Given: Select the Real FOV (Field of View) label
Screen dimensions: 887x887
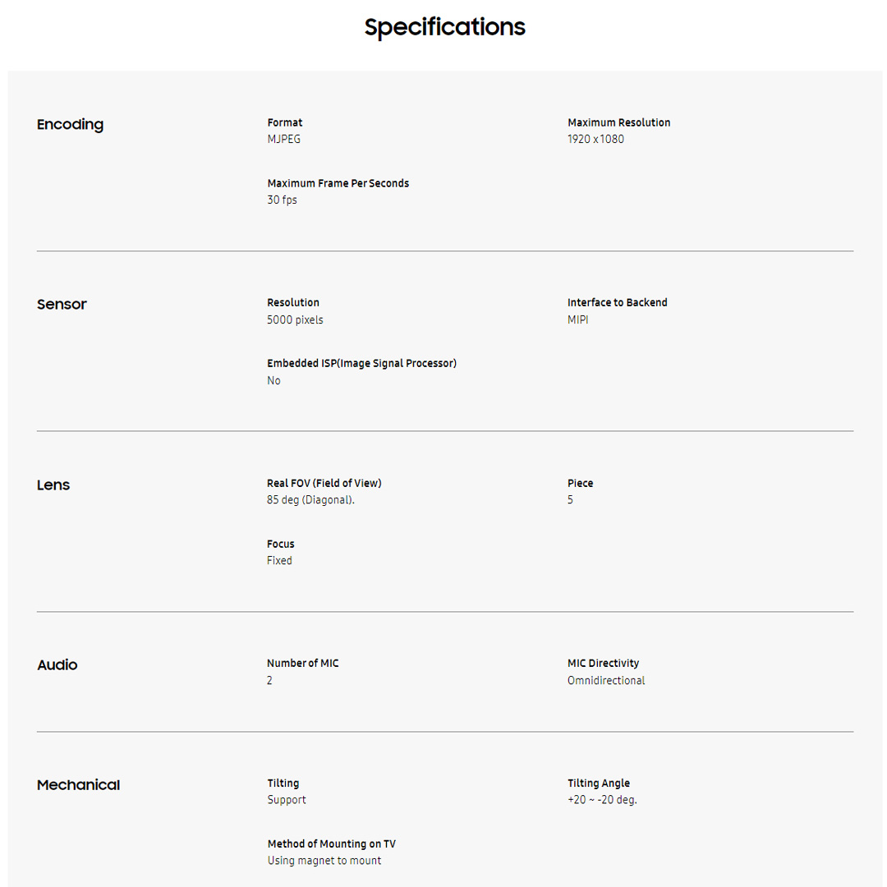Looking at the screenshot, I should coord(324,483).
